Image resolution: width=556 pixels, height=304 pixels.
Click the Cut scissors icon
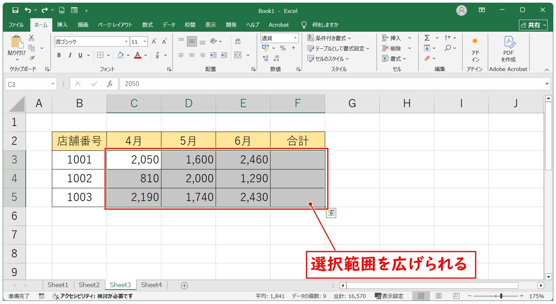point(31,38)
